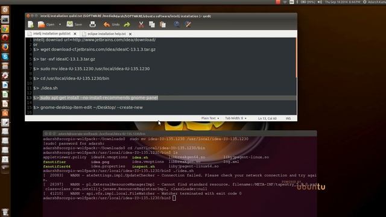This screenshot has width=386, height=217.
Task: Click the tar -xvf idealC-13.1.3.tar.gz line
Action: 64,59
